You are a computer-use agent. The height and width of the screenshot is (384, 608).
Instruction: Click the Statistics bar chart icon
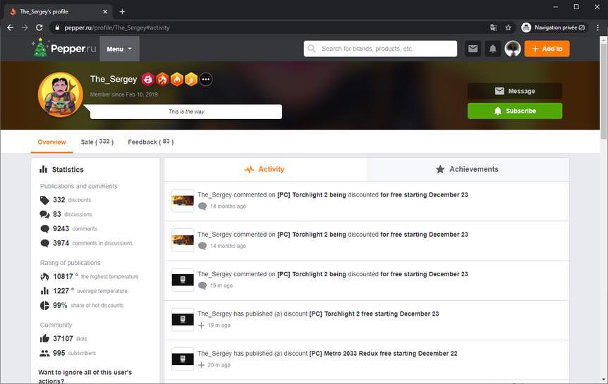44,169
